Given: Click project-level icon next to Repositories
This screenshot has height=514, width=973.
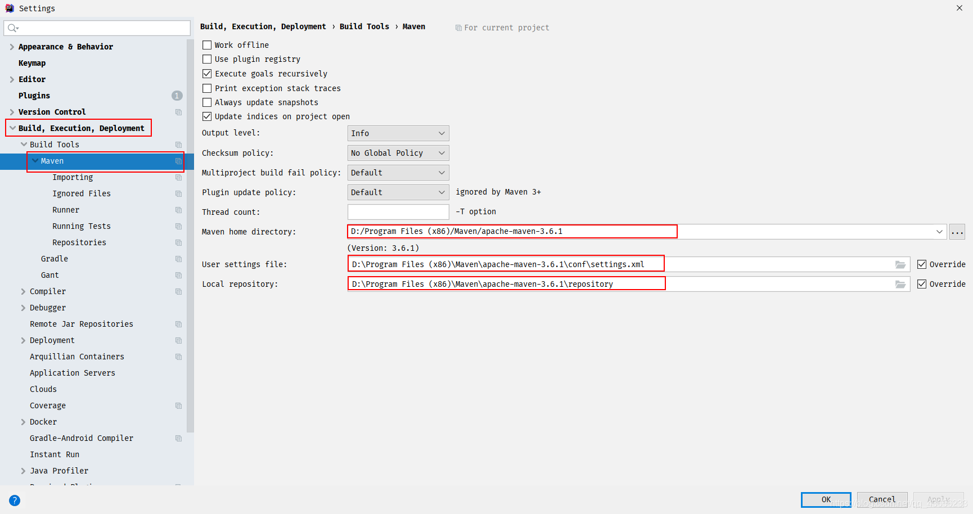Looking at the screenshot, I should [178, 242].
